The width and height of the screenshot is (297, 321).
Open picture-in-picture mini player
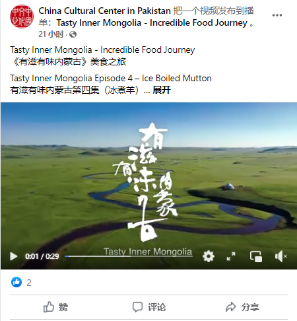tap(256, 256)
